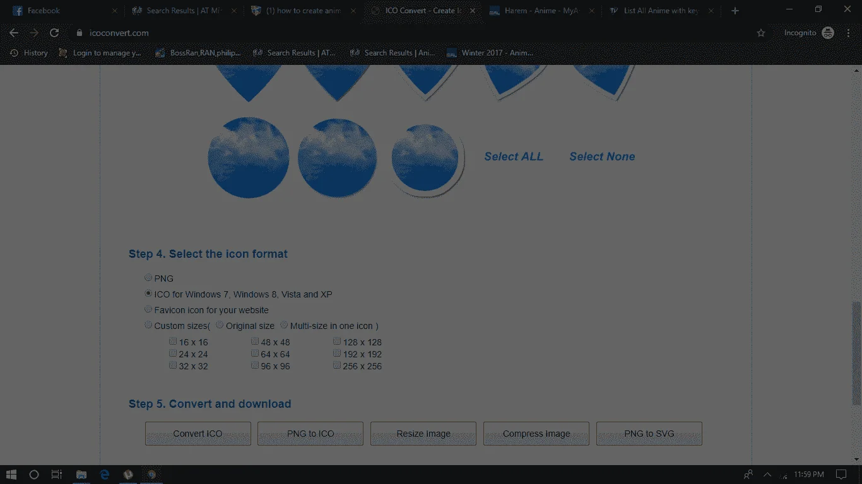Open a new tab with the plus button
862x484 pixels.
(x=735, y=11)
